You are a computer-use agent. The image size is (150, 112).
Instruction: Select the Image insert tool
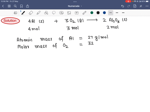tap(69, 13)
